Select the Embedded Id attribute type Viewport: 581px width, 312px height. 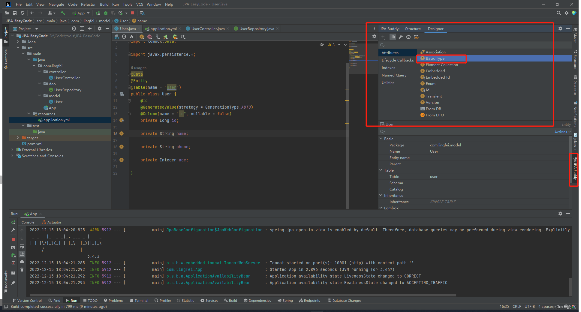click(x=437, y=77)
